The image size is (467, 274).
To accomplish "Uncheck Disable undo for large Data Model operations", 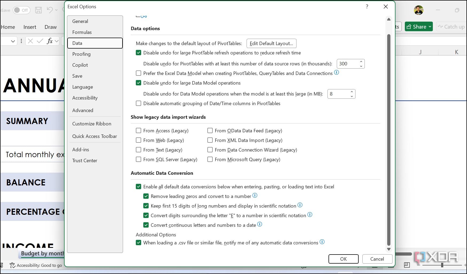I will 138,83.
